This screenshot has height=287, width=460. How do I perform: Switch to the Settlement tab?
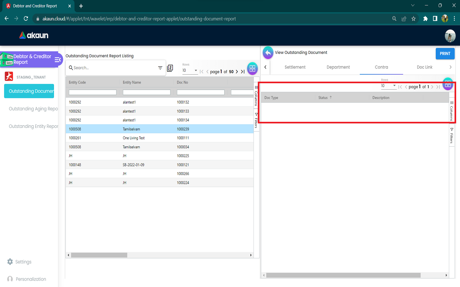coord(295,67)
